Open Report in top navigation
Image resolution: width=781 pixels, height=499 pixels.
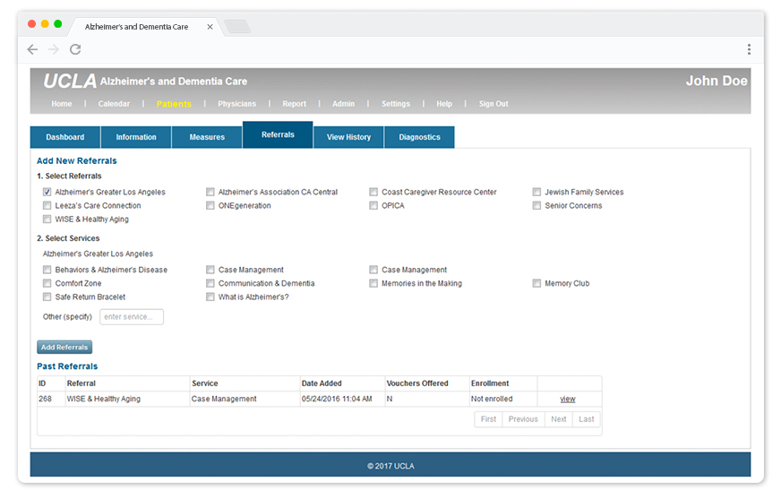[295, 104]
